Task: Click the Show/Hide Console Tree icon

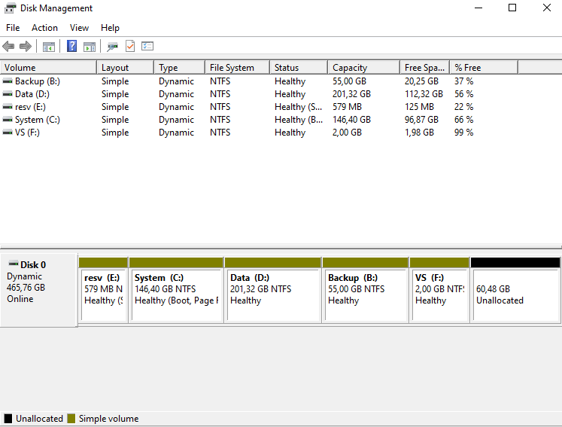Action: coord(49,46)
